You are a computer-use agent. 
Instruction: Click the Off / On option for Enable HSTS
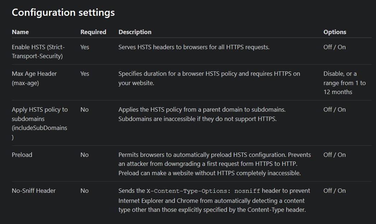pos(334,47)
